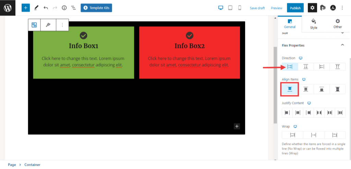Open the block inserter plus button
Viewport: 351px width, 169px height.
tap(26, 8)
